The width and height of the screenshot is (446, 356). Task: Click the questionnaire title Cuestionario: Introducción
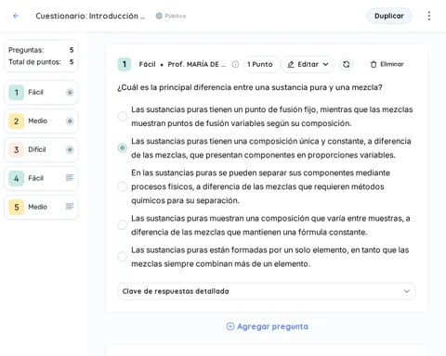pos(90,16)
